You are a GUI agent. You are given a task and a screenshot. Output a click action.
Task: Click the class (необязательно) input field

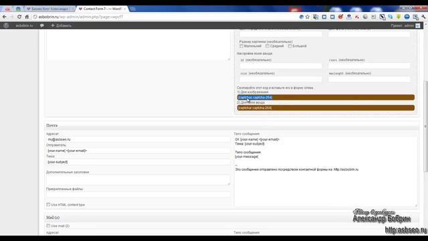(x=369, y=66)
